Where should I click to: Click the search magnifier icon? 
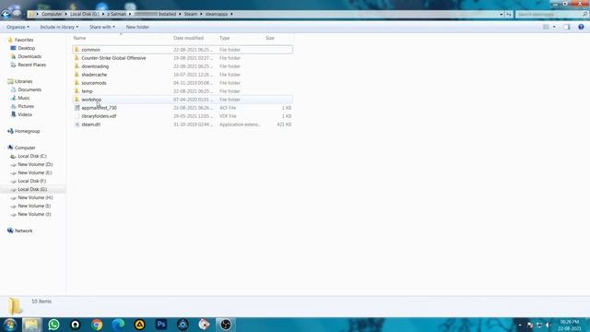click(x=584, y=15)
